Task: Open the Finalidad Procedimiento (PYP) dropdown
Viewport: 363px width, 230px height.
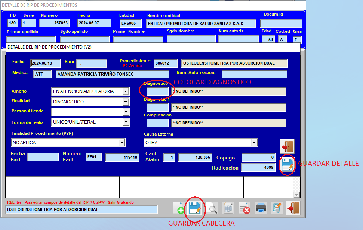Action: pyautogui.click(x=121, y=143)
